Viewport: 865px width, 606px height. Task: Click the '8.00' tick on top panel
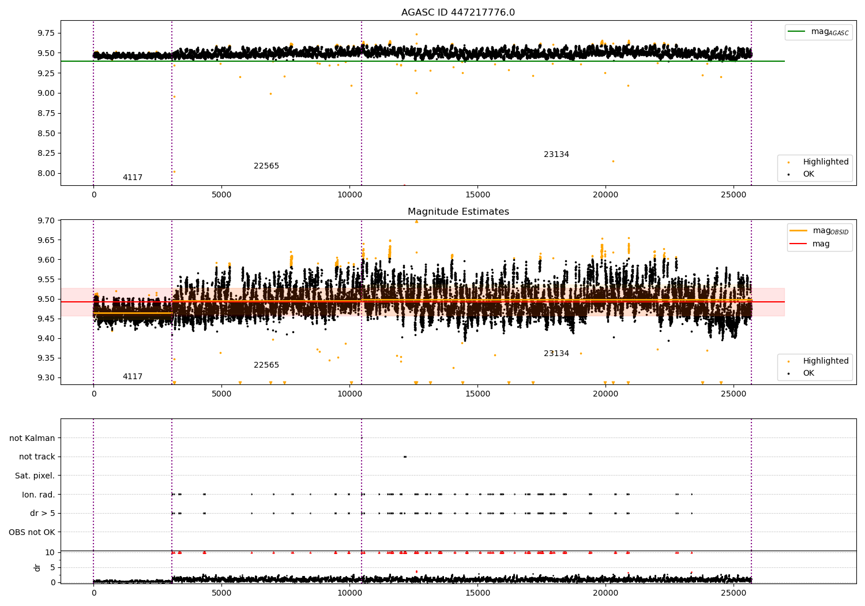[45, 173]
